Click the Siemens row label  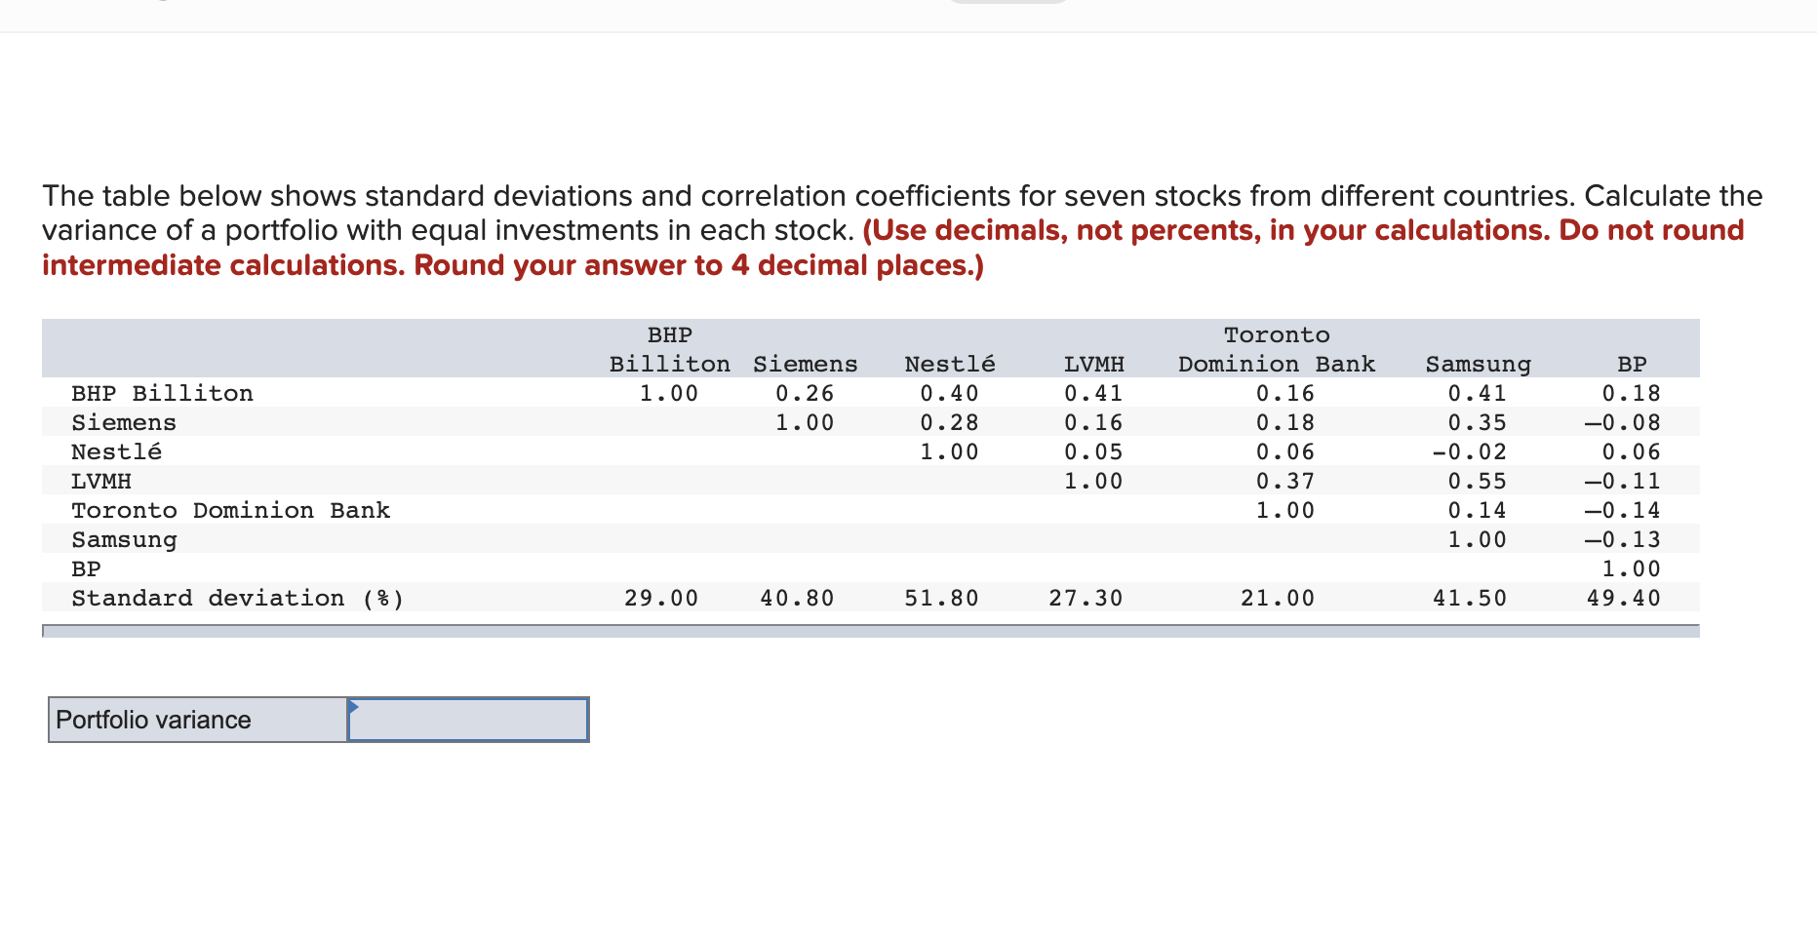click(124, 422)
